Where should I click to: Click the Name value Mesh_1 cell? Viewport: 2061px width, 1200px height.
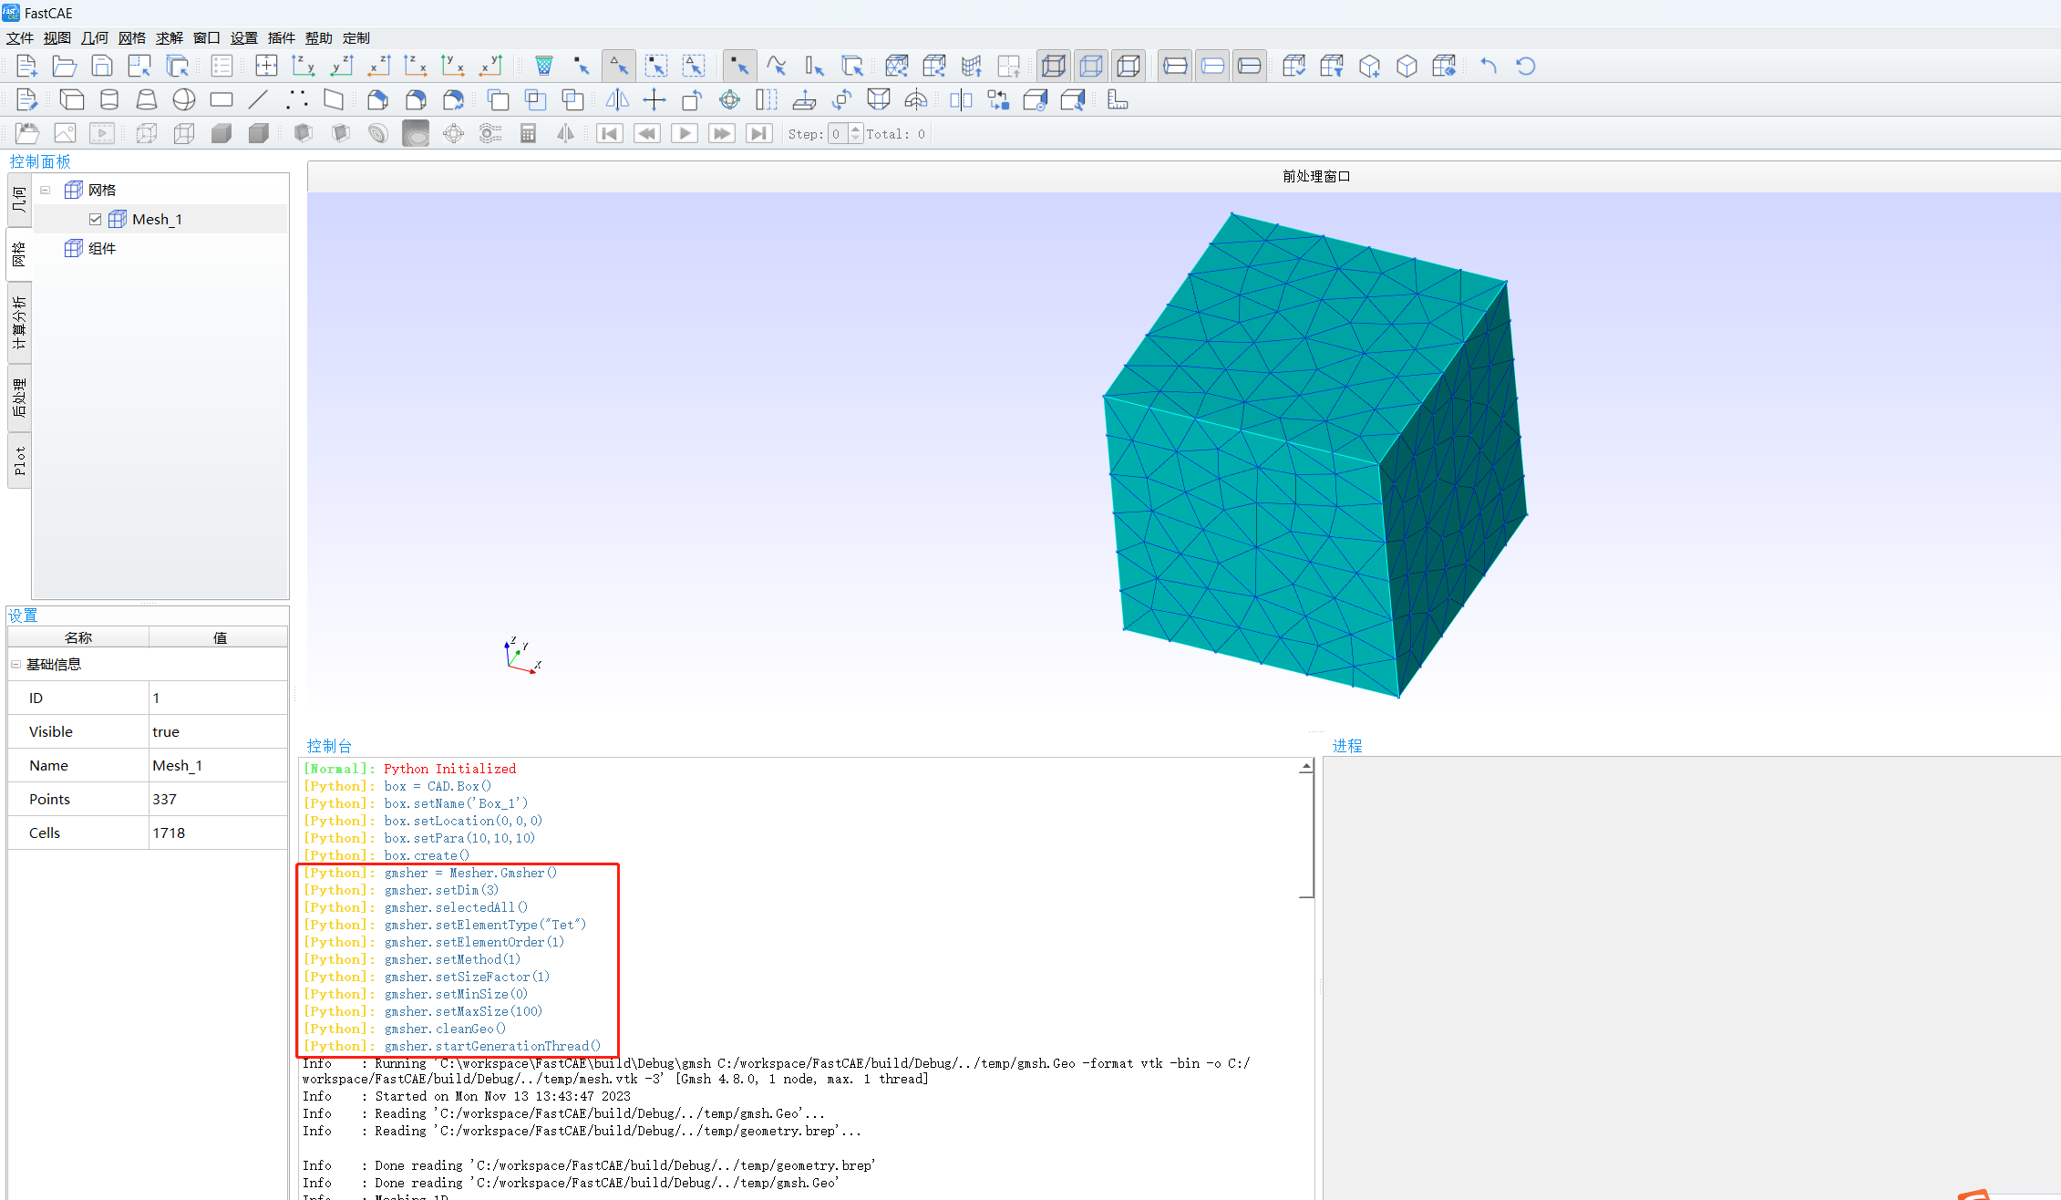tap(218, 766)
